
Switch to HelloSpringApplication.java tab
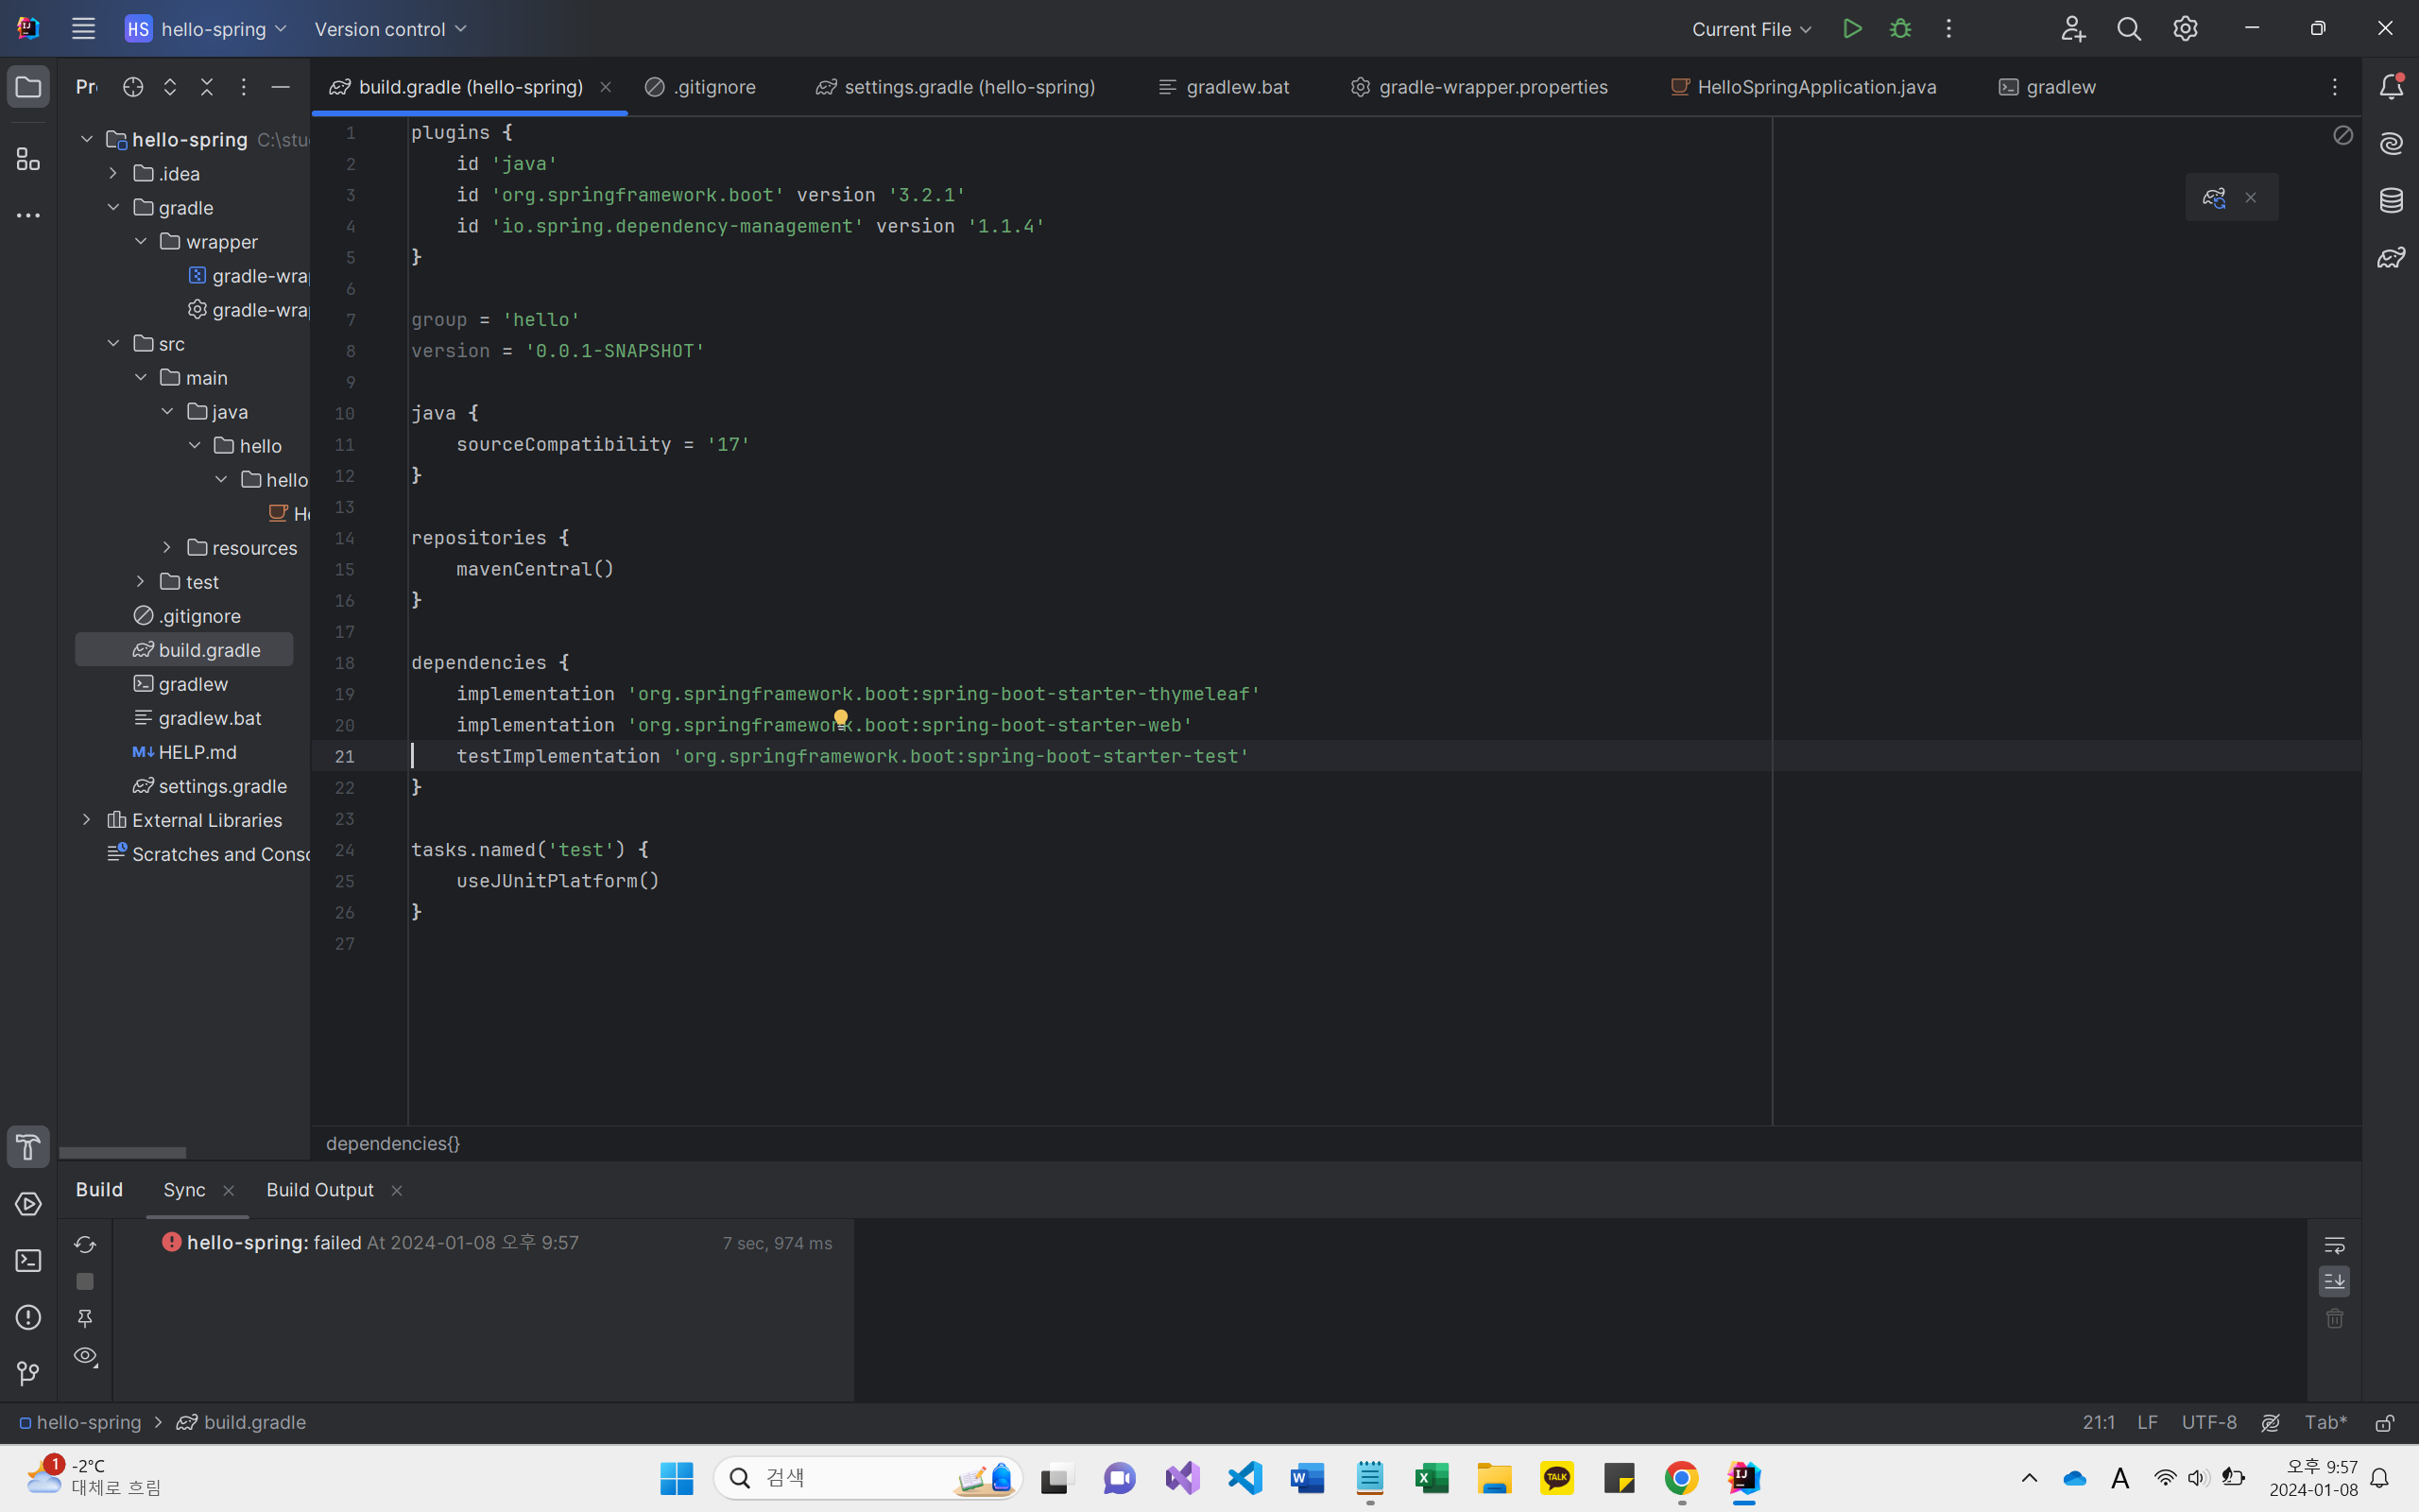point(1803,87)
